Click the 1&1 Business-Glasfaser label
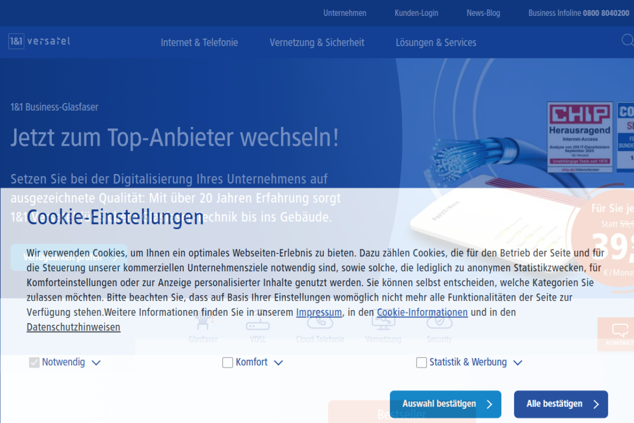The width and height of the screenshot is (634, 423). click(54, 107)
